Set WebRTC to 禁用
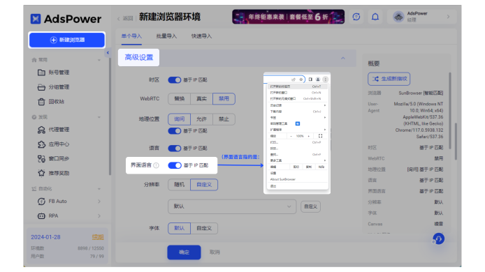The height and width of the screenshot is (272, 485). pyautogui.click(x=224, y=99)
